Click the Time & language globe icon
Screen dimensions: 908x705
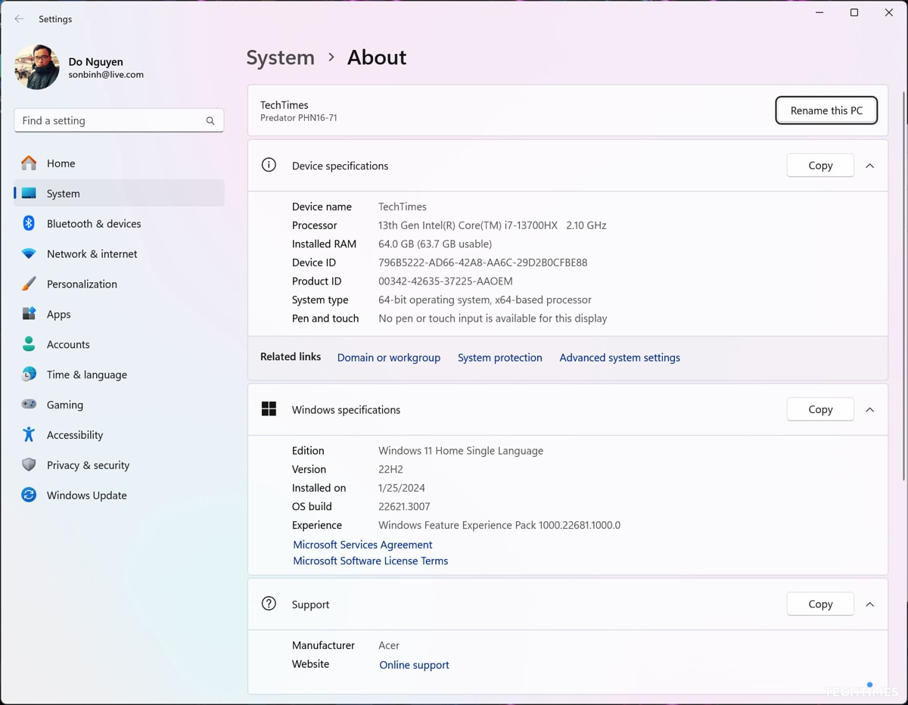point(29,374)
